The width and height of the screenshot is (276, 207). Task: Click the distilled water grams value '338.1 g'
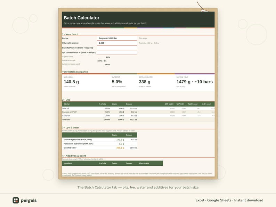tap(120, 148)
